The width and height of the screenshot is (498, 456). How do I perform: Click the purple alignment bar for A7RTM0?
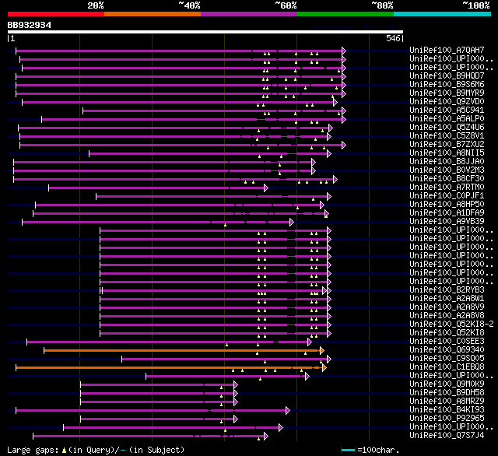pyautogui.click(x=156, y=188)
